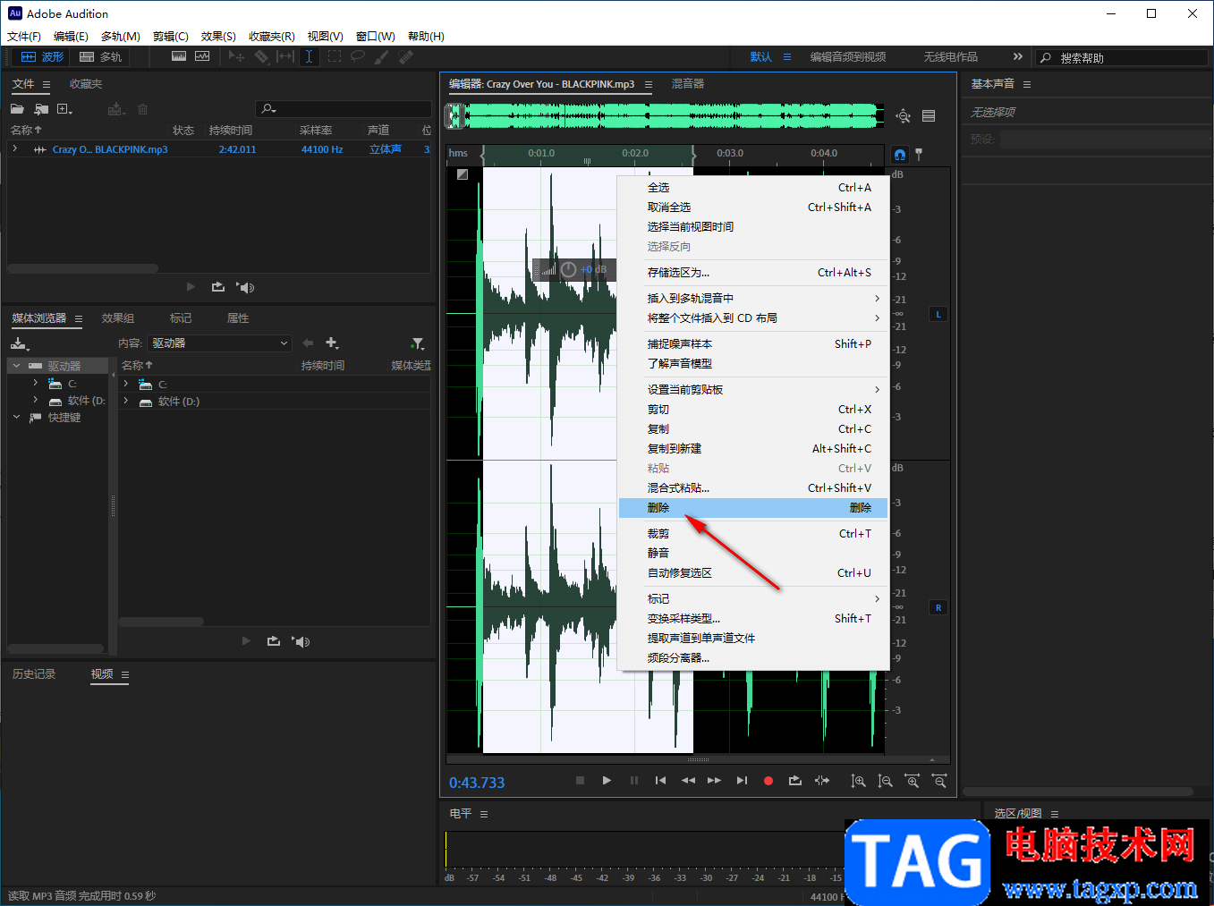Screen dimensions: 1214x906
Task: Switch to the 效果组 tab
Action: click(118, 318)
